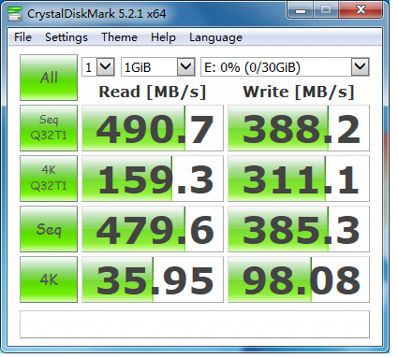Start the plain Seq benchmark
This screenshot has width=398, height=358.
pos(49,229)
